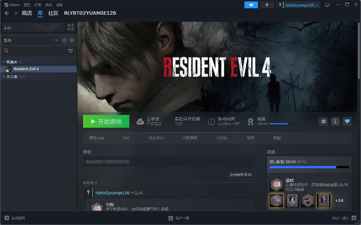Click the +34 more achievements button
The image size is (361, 225).
click(x=339, y=201)
